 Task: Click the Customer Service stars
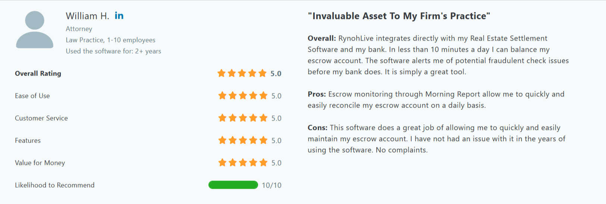point(243,118)
